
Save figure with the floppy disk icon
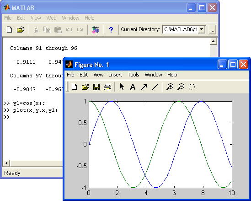point(96,87)
